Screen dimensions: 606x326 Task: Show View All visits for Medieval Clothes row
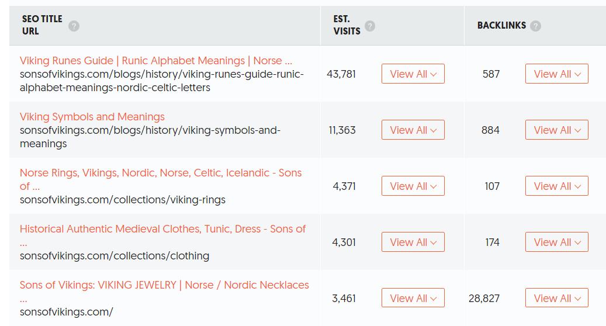[x=413, y=242]
